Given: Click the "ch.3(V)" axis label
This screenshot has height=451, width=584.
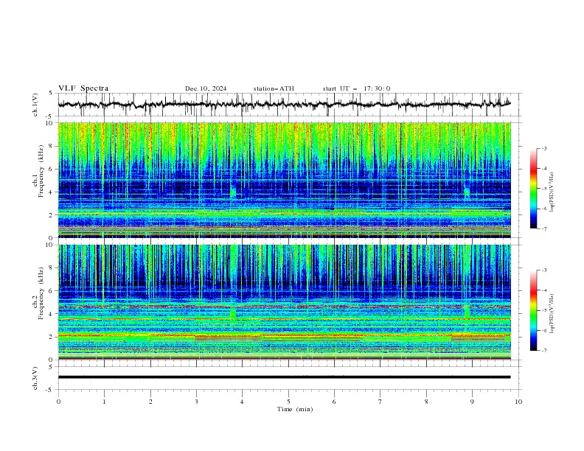Looking at the screenshot, I should (x=35, y=378).
